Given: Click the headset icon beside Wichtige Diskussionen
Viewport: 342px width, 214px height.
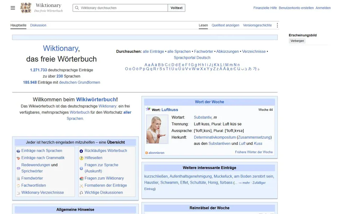Looking at the screenshot, I should pos(81,193).
